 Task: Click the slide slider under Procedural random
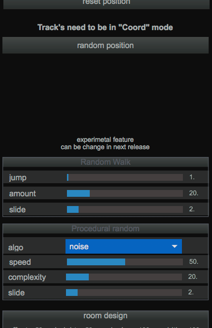point(124,293)
